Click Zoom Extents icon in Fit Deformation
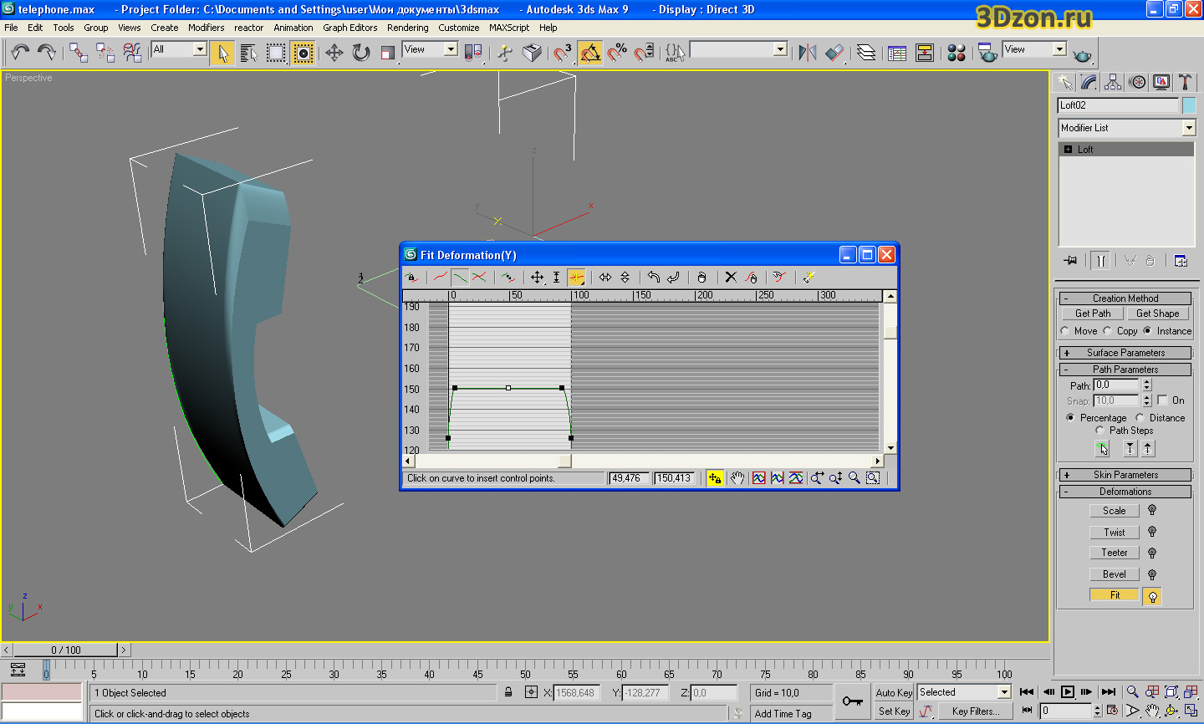The image size is (1204, 724). click(758, 478)
